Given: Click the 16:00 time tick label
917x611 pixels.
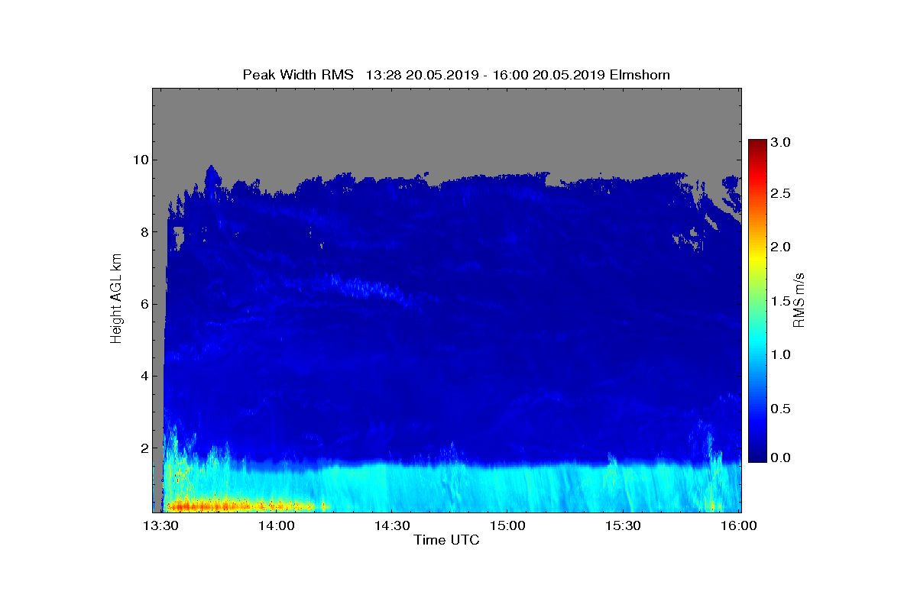Looking at the screenshot, I should [x=739, y=526].
